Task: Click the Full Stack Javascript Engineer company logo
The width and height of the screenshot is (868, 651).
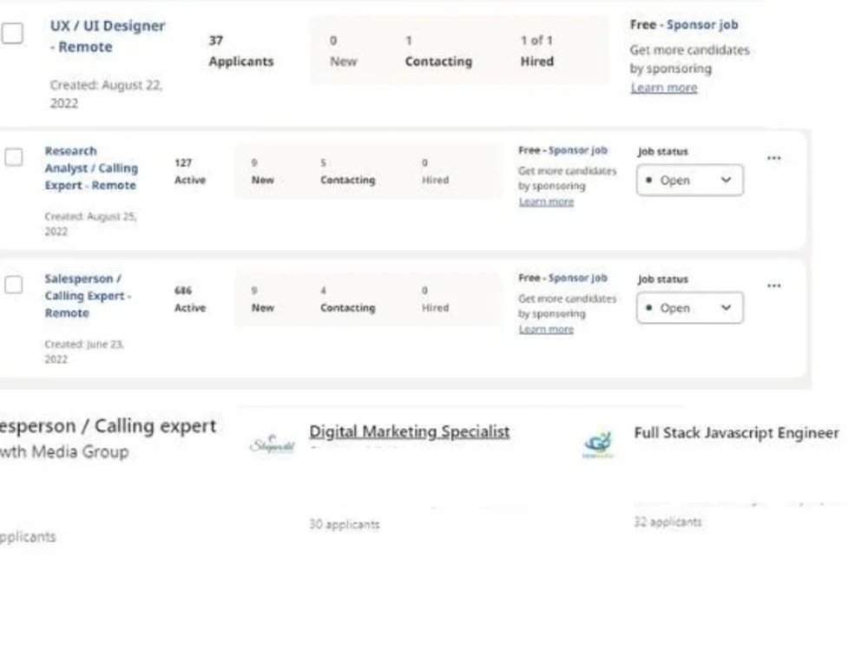Action: (x=598, y=444)
